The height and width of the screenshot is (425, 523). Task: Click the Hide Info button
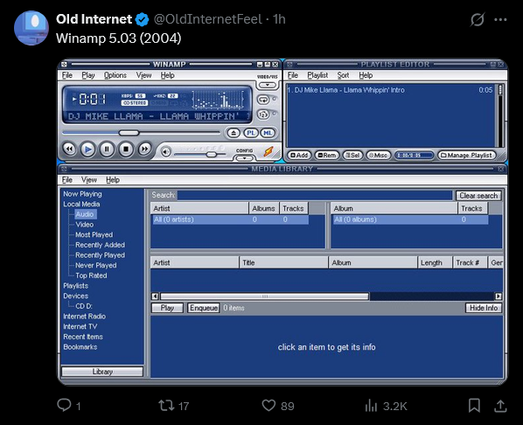click(484, 308)
